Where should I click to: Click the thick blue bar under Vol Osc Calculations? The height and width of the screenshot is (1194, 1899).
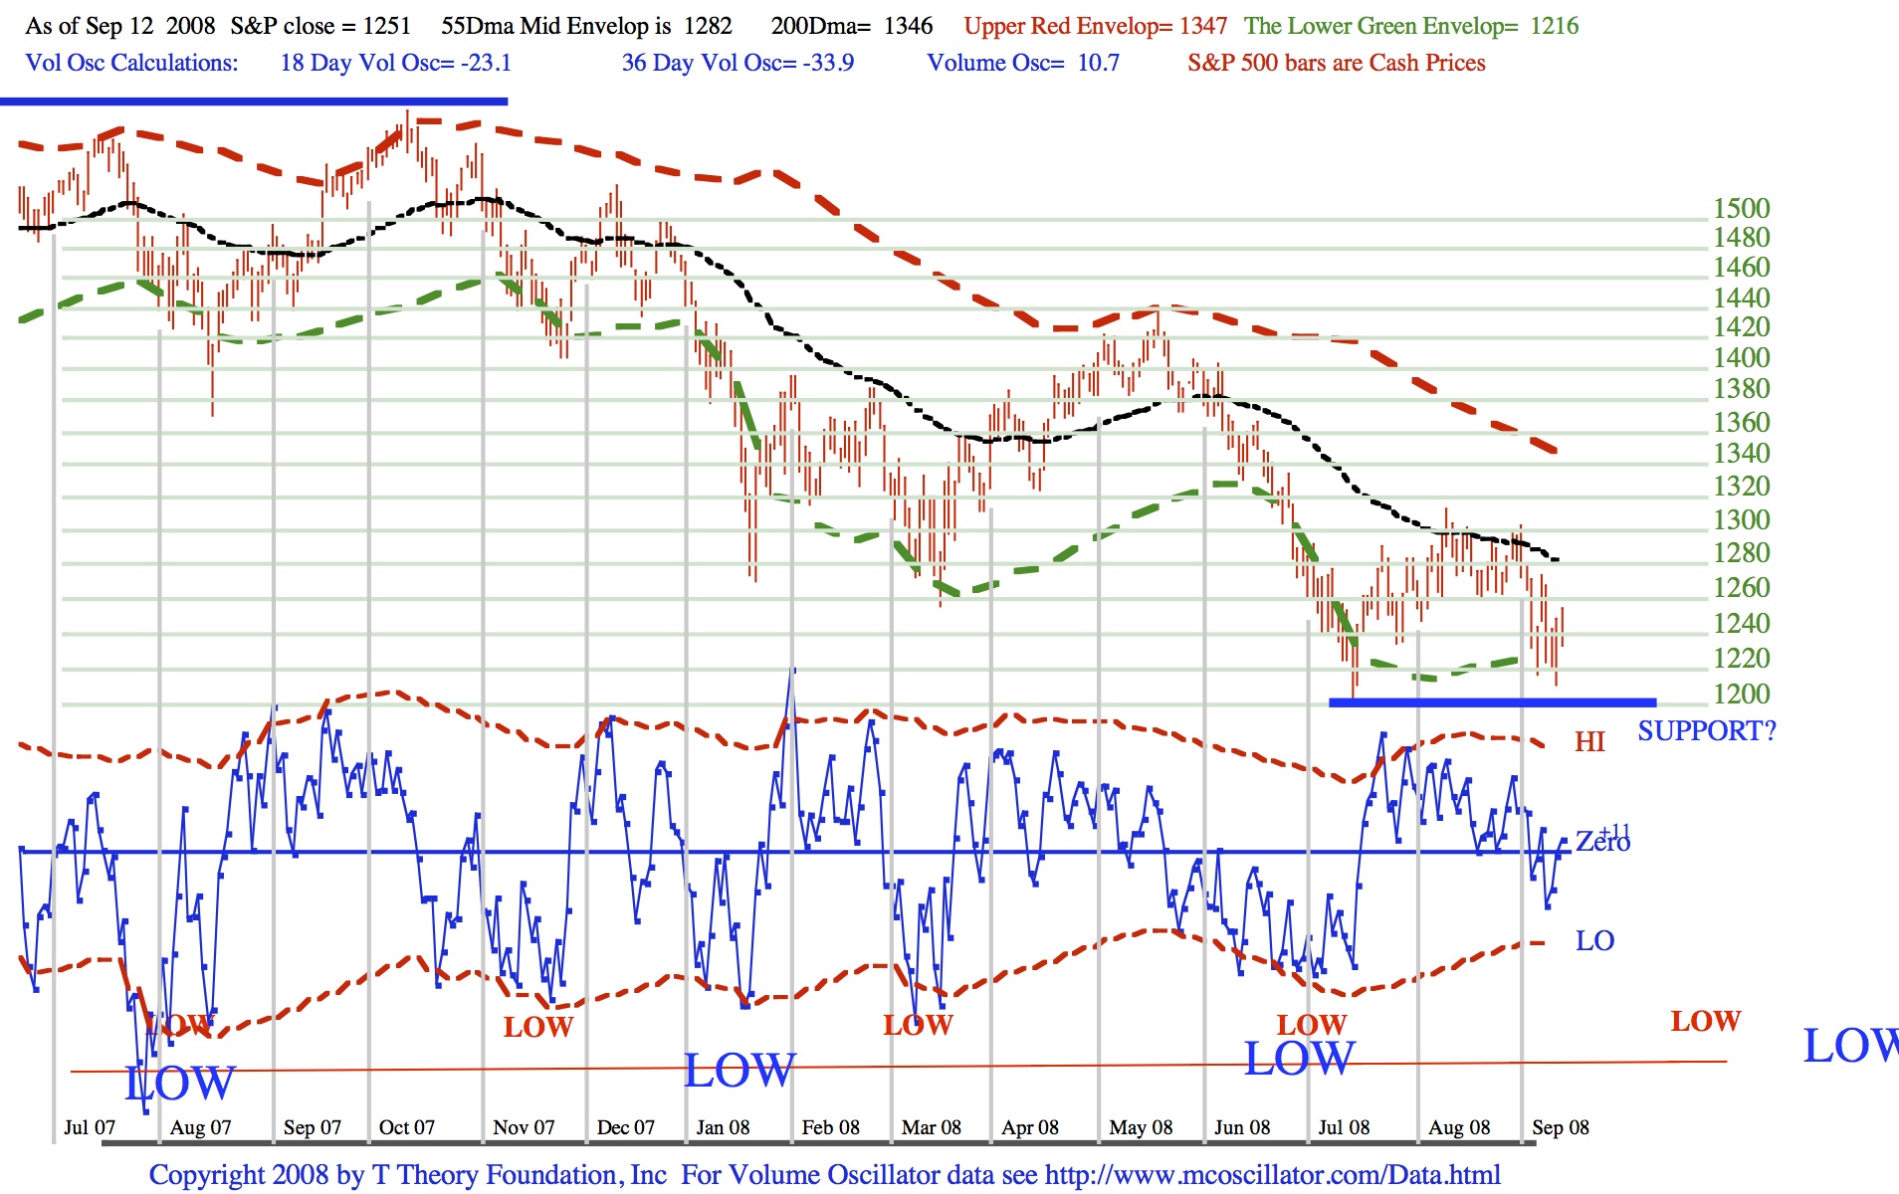click(254, 101)
